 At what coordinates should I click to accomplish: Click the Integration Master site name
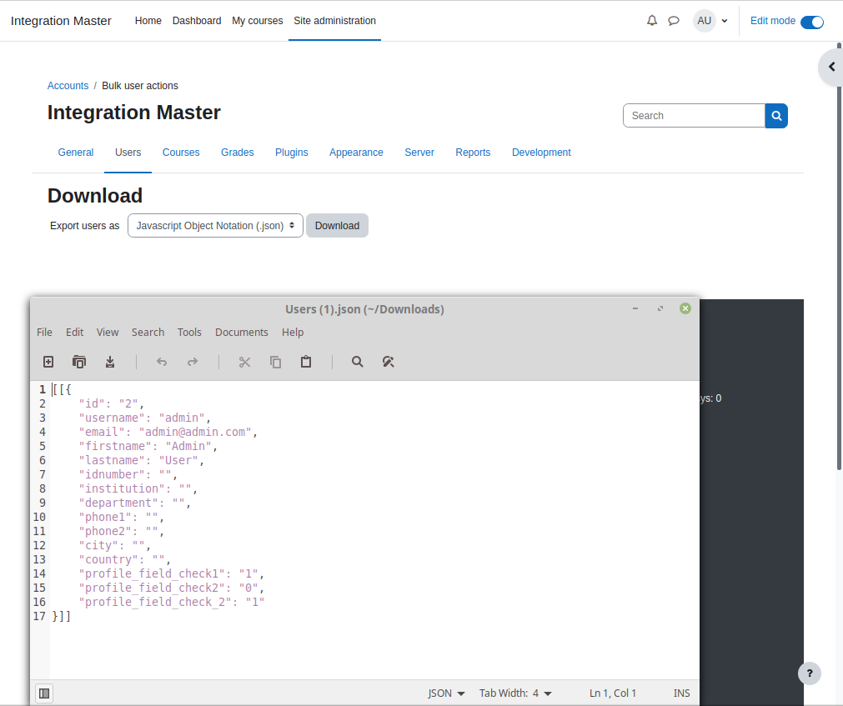[61, 21]
